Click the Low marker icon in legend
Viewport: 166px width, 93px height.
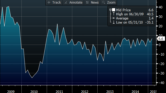click(114, 22)
